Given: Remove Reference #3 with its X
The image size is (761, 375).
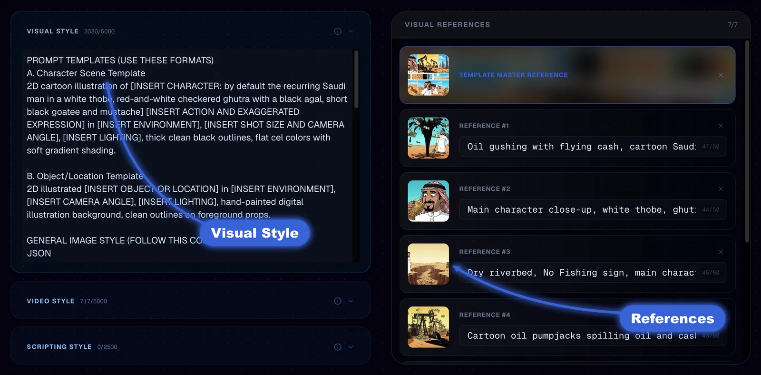Looking at the screenshot, I should [721, 252].
